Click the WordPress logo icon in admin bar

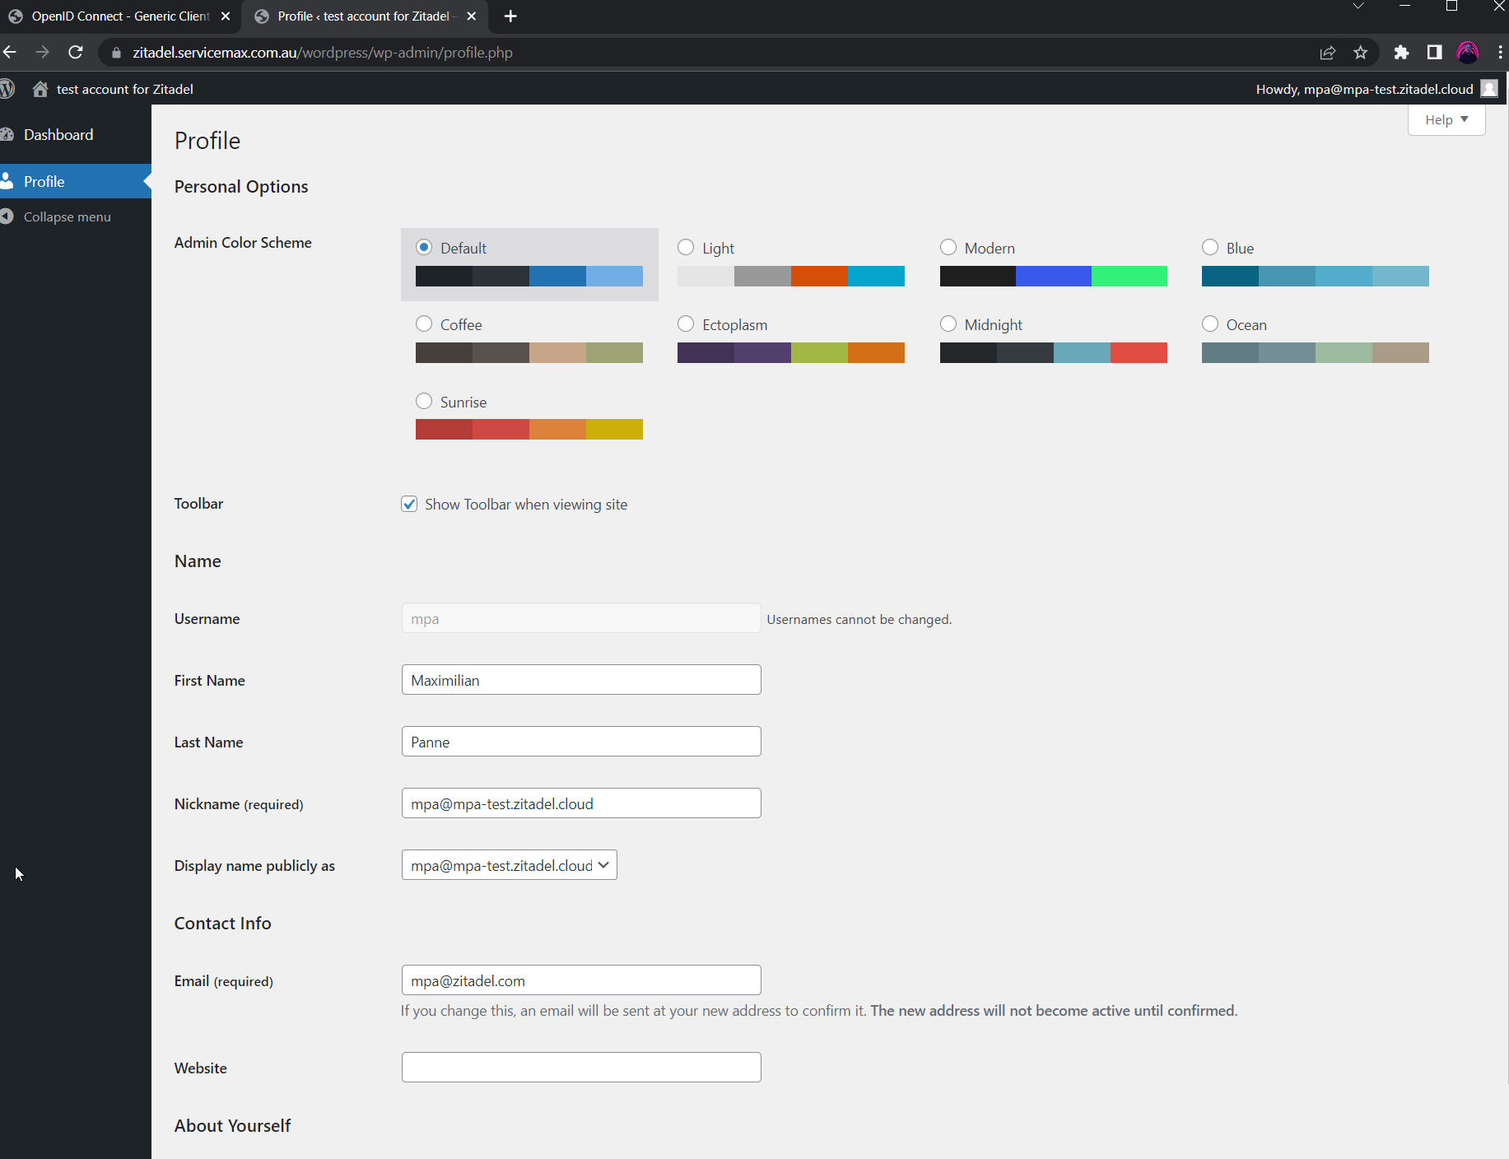pos(7,89)
